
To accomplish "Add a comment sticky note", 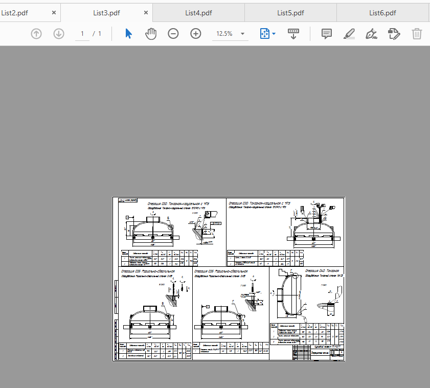I will click(327, 34).
